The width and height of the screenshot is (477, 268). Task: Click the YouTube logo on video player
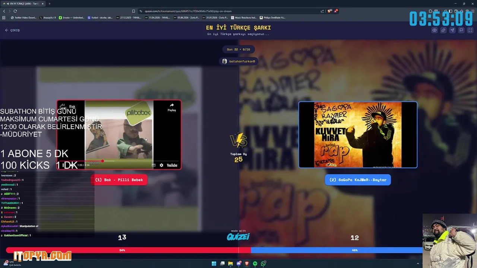click(x=172, y=165)
